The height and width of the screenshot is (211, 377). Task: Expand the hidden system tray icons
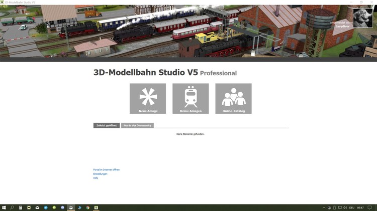[324, 207]
